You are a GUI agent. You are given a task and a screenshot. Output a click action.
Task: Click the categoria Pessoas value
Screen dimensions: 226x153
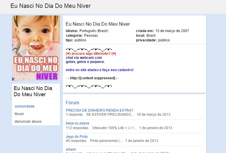91,36
